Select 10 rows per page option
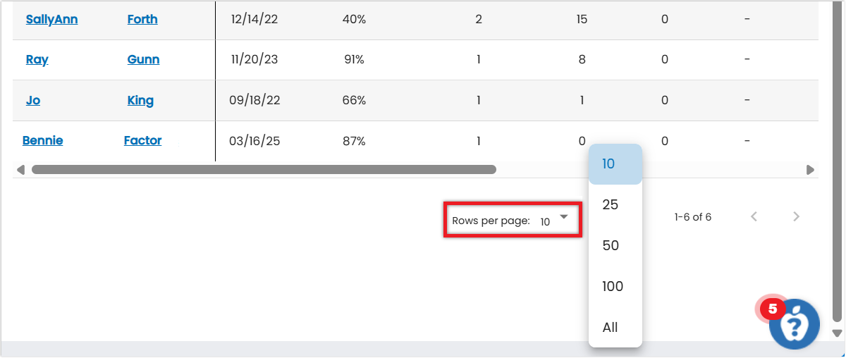846x358 pixels. coord(609,164)
